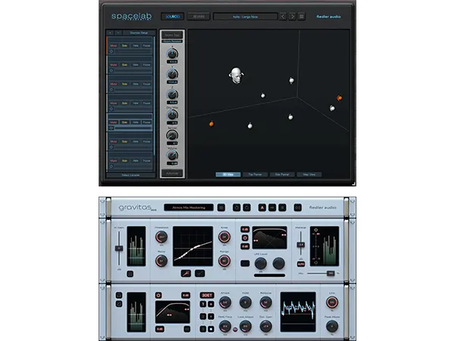The width and height of the screenshot is (455, 341).
Task: Open the Gravitas preset browser icon beside preset name
Action: pos(221,208)
